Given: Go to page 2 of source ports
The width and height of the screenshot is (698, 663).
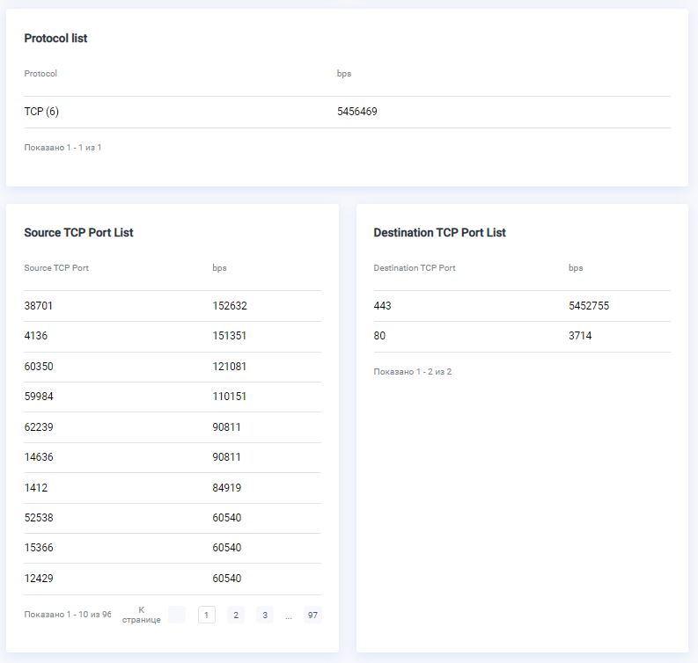Looking at the screenshot, I should 236,616.
